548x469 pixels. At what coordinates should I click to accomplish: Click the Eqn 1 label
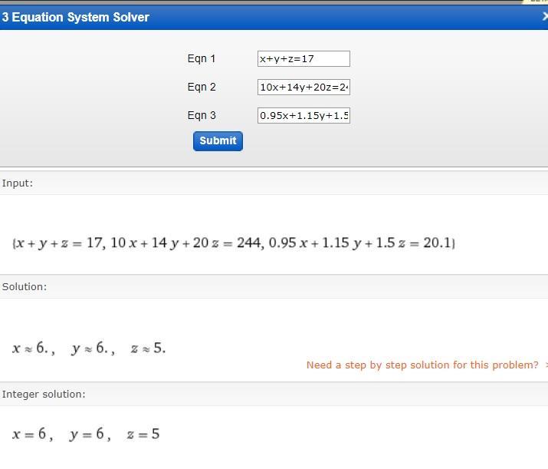point(202,59)
